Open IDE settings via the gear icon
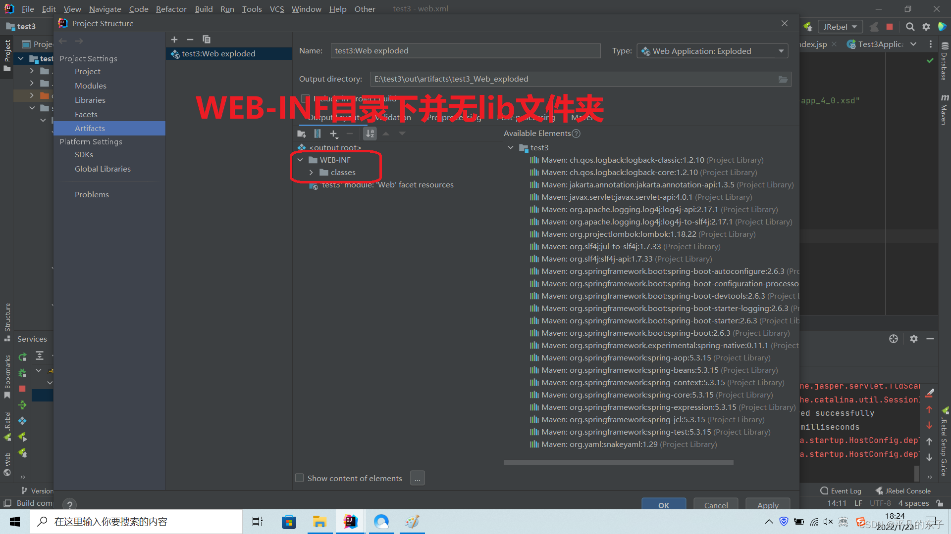The height and width of the screenshot is (534, 951). pos(926,27)
